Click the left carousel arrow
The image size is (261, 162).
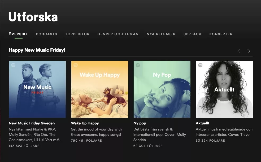click(x=238, y=51)
